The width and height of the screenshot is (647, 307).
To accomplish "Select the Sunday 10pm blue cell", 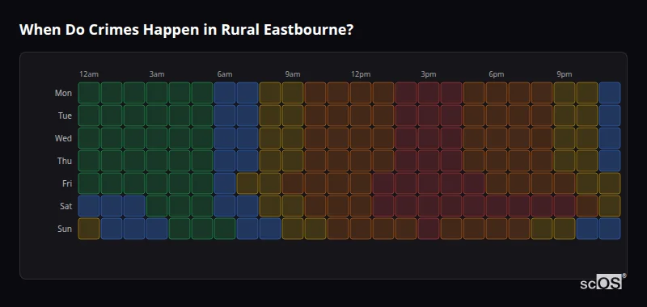I will [587, 229].
